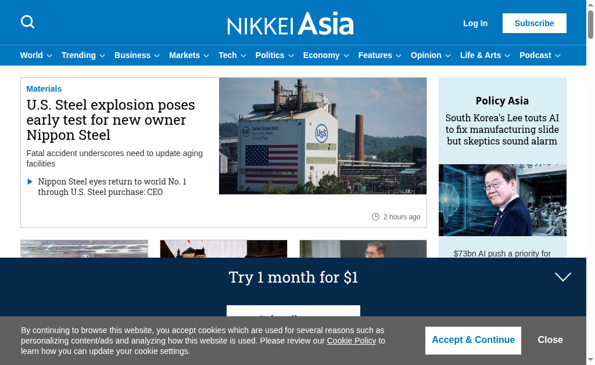Click the thumbnail with red flag and podium
The image size is (595, 365).
(224, 248)
